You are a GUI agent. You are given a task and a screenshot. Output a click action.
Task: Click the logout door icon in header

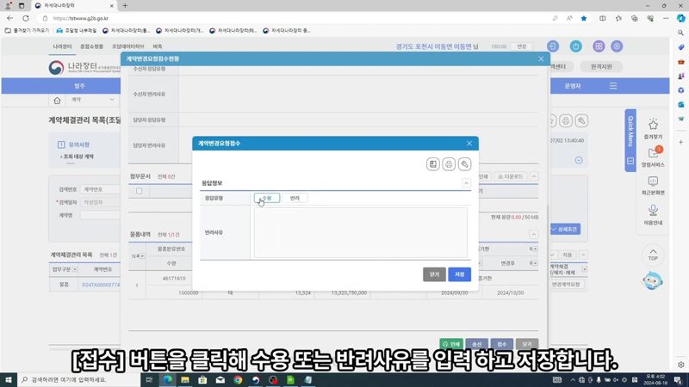pyautogui.click(x=553, y=46)
